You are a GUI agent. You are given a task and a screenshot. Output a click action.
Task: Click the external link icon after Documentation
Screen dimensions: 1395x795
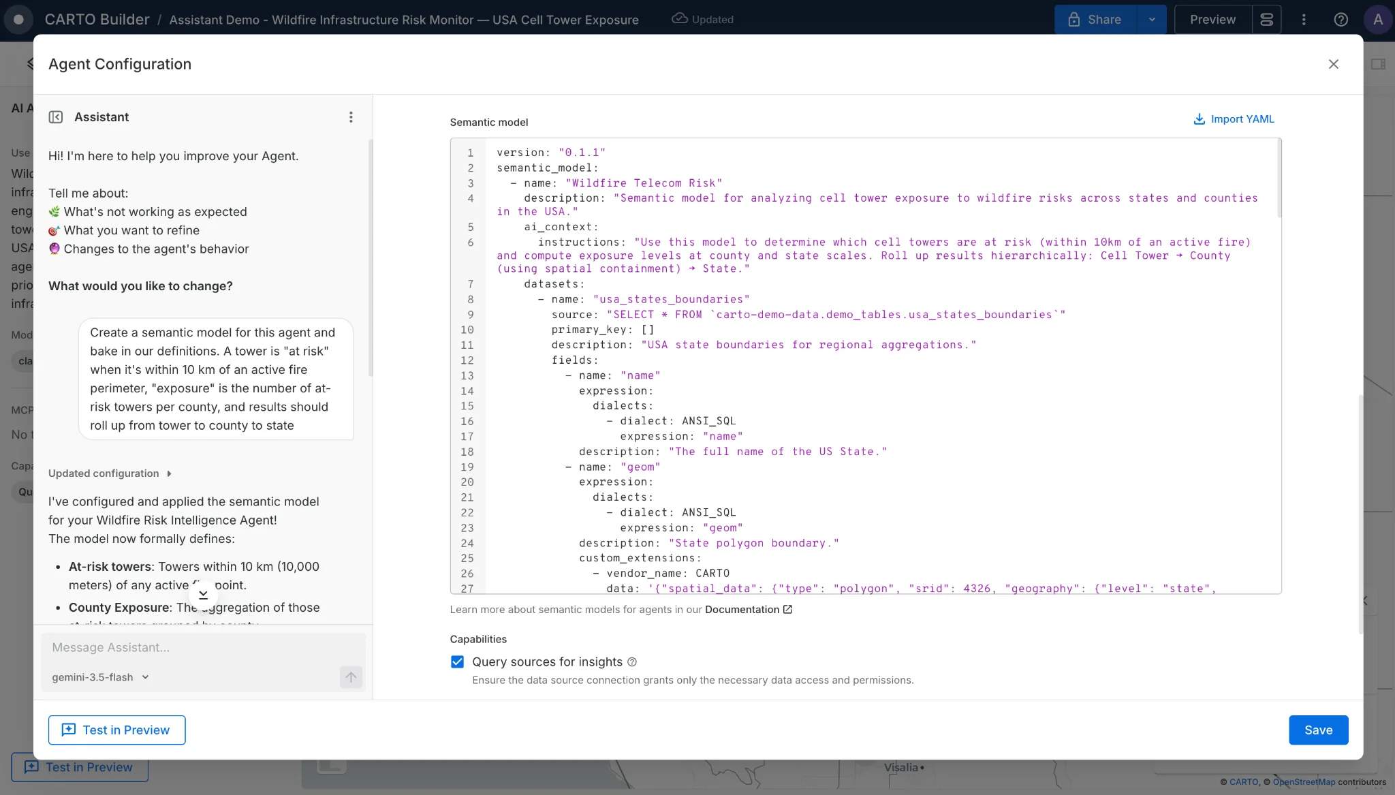pyautogui.click(x=787, y=610)
